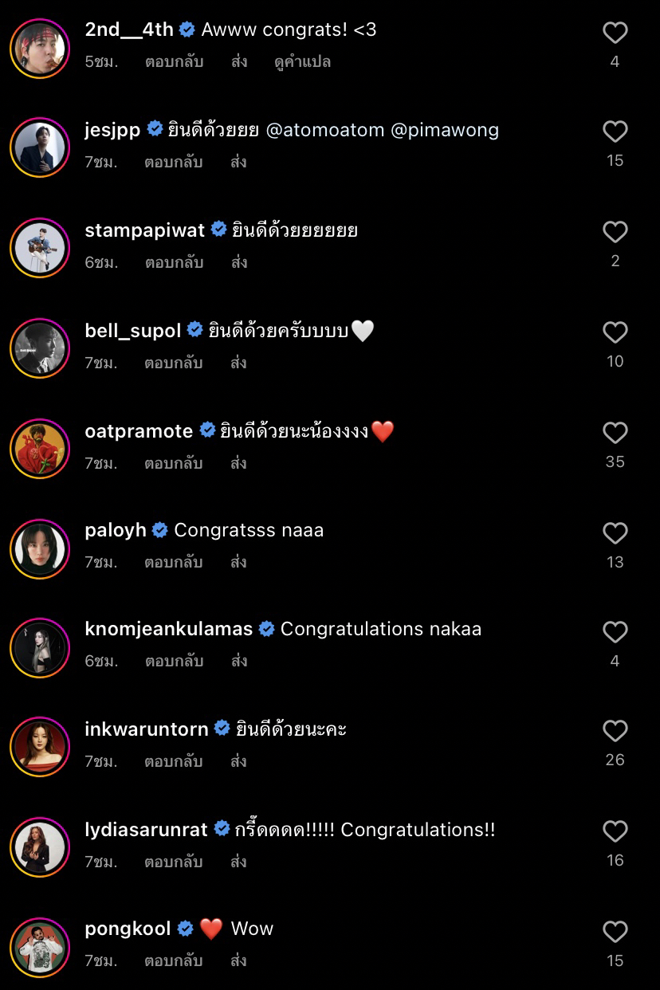Like oatpramote's comment
The width and height of the screenshot is (660, 990).
[615, 433]
